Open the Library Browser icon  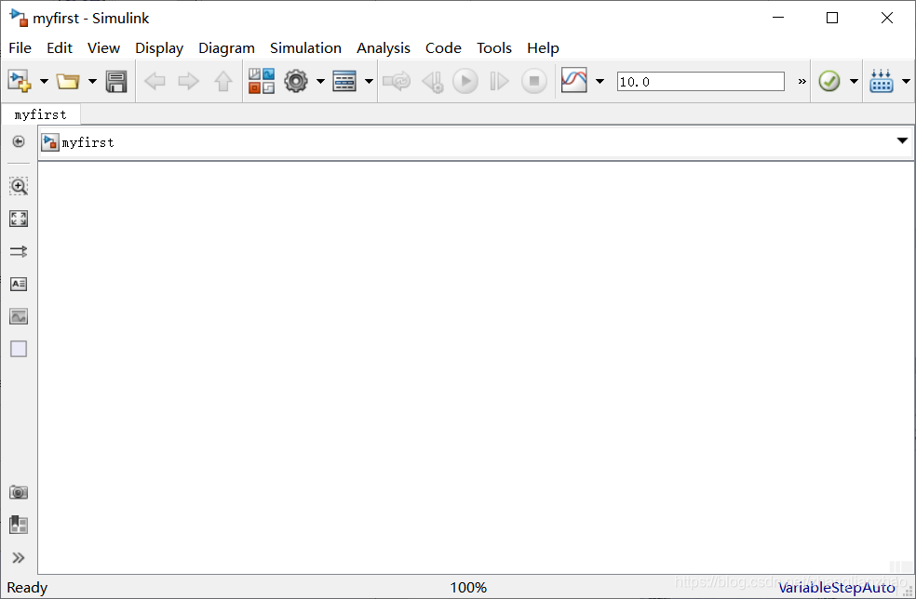[x=262, y=81]
